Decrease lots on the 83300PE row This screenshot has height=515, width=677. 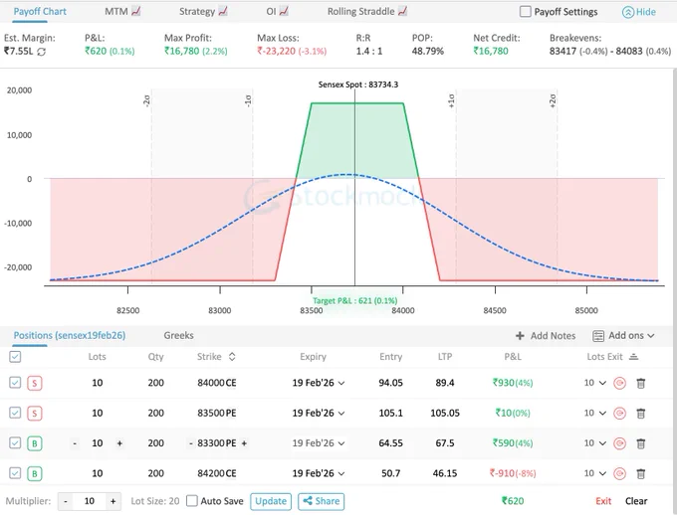pyautogui.click(x=75, y=443)
